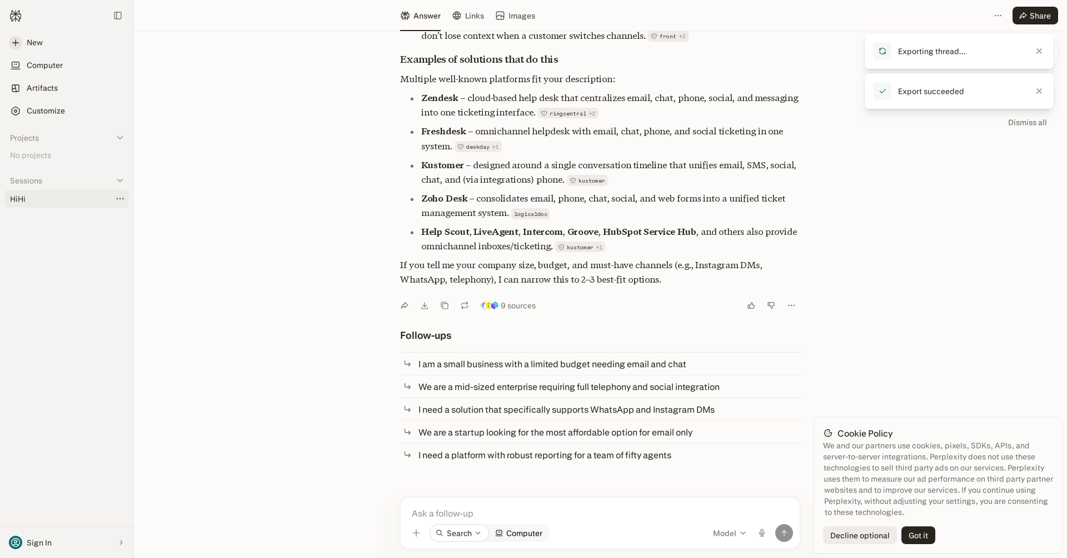Collapse the Projects section chevron
This screenshot has width=1067, height=558.
[120, 138]
